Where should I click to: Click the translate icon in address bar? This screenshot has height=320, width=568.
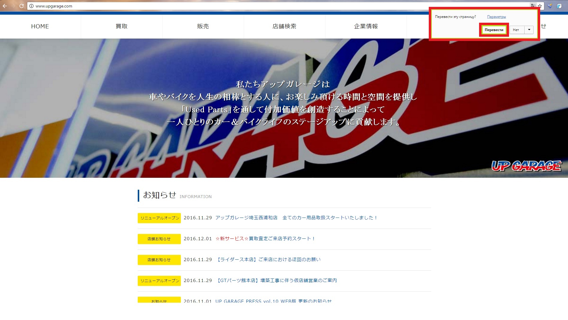pos(533,6)
